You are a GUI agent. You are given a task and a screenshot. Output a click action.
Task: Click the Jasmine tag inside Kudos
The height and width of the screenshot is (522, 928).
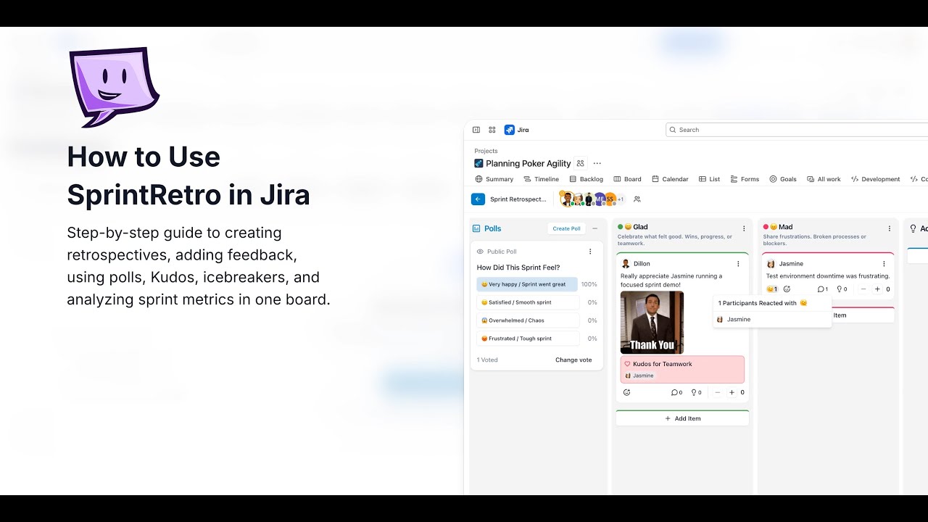tap(639, 376)
